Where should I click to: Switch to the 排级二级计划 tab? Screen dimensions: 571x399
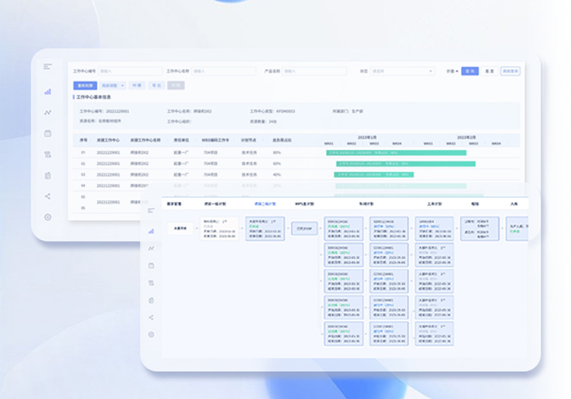point(265,204)
